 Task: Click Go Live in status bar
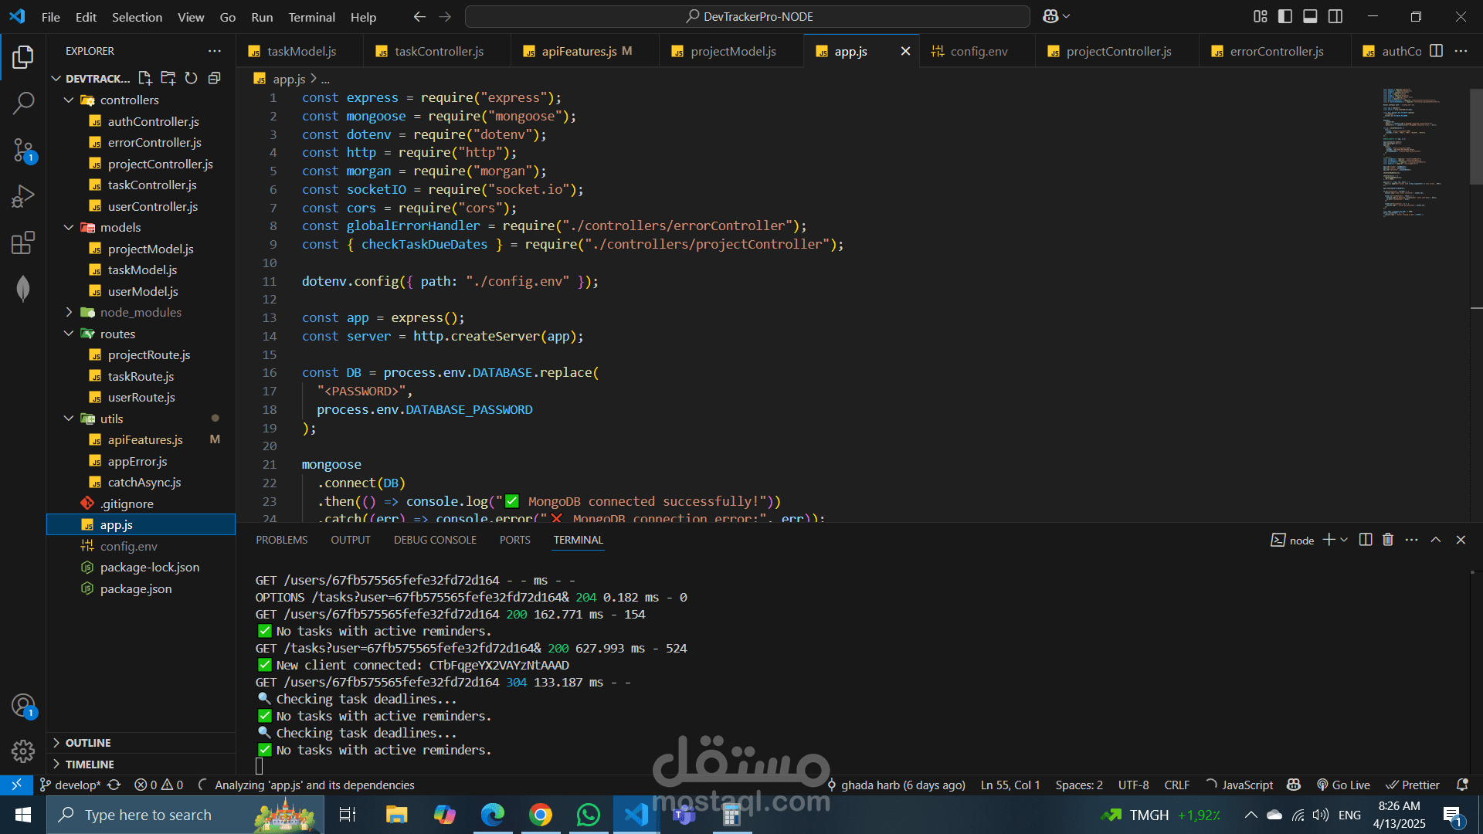[1344, 785]
